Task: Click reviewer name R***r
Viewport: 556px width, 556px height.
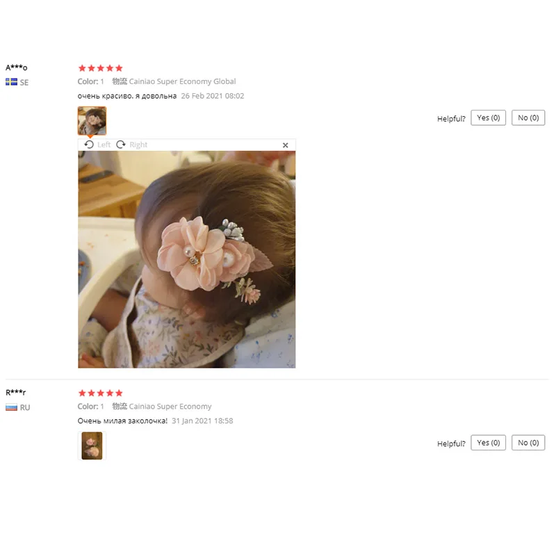Action: click(x=15, y=392)
